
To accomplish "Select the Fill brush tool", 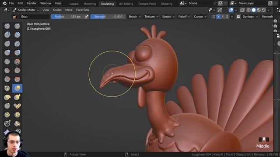I will click(17, 70).
